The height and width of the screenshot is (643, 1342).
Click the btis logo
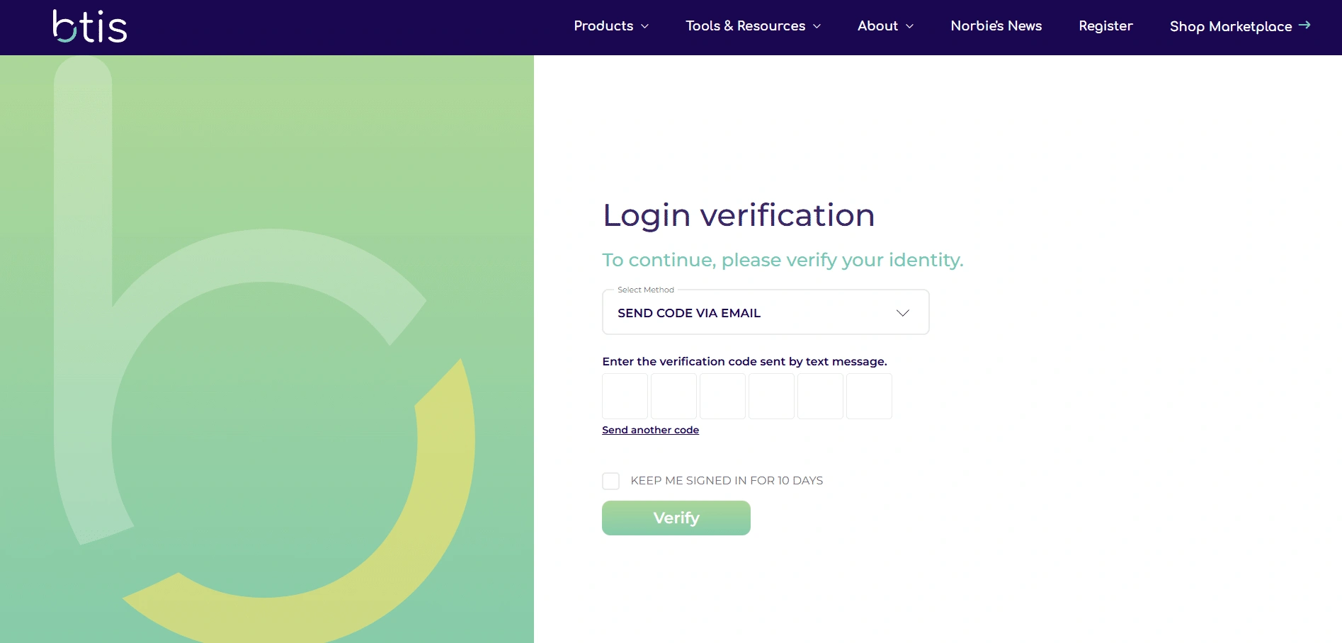90,27
